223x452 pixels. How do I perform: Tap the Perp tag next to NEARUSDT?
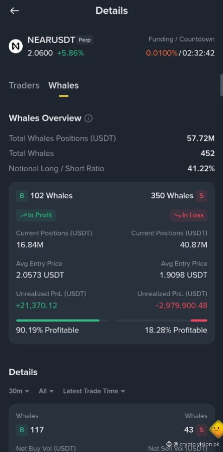click(85, 40)
